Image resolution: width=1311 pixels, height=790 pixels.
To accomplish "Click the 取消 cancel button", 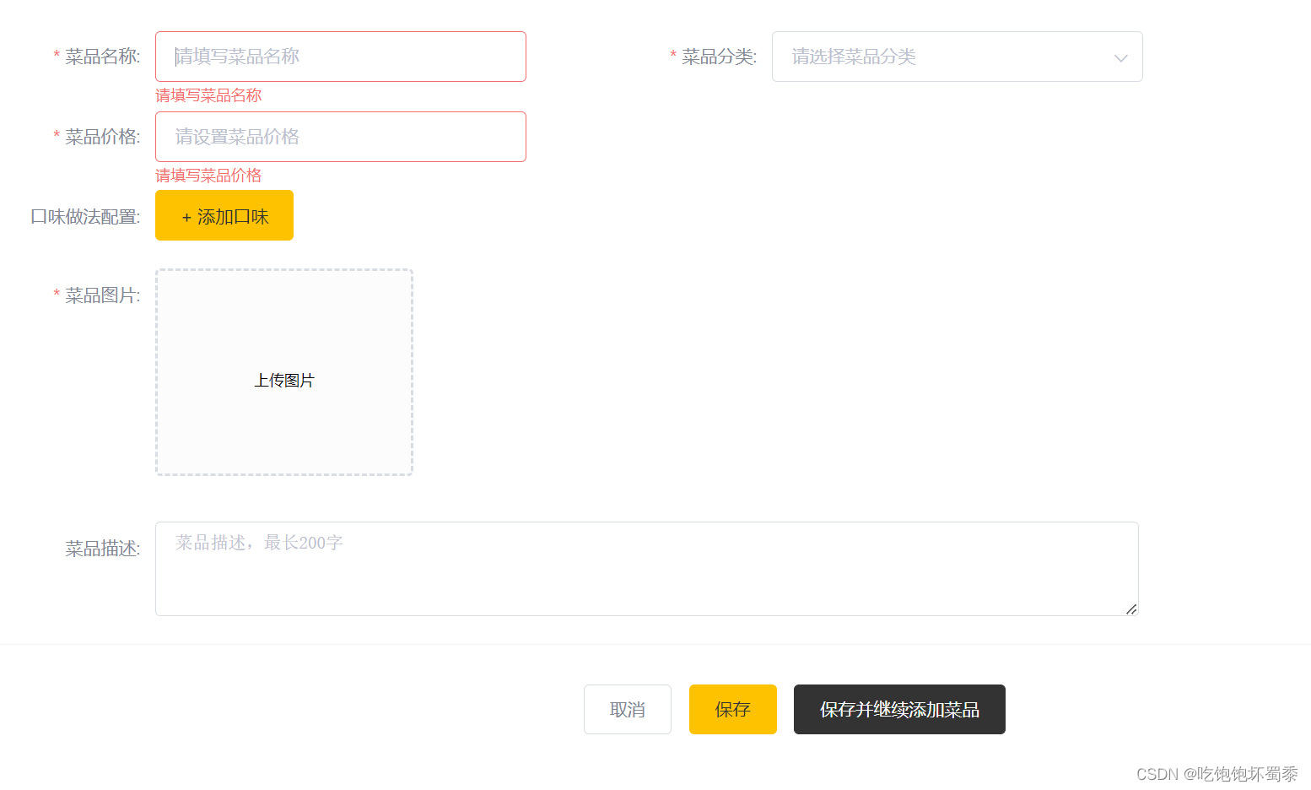I will (627, 709).
